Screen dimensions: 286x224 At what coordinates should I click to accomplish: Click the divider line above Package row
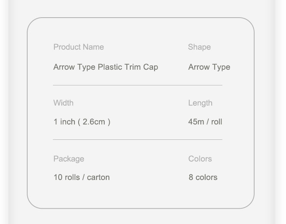pos(137,140)
